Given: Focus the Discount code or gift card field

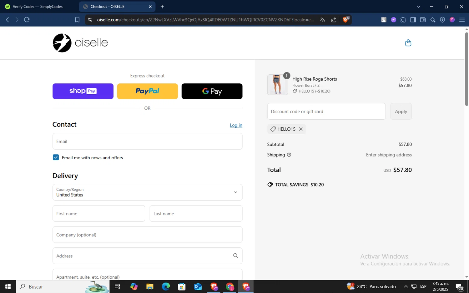Looking at the screenshot, I should click(326, 111).
